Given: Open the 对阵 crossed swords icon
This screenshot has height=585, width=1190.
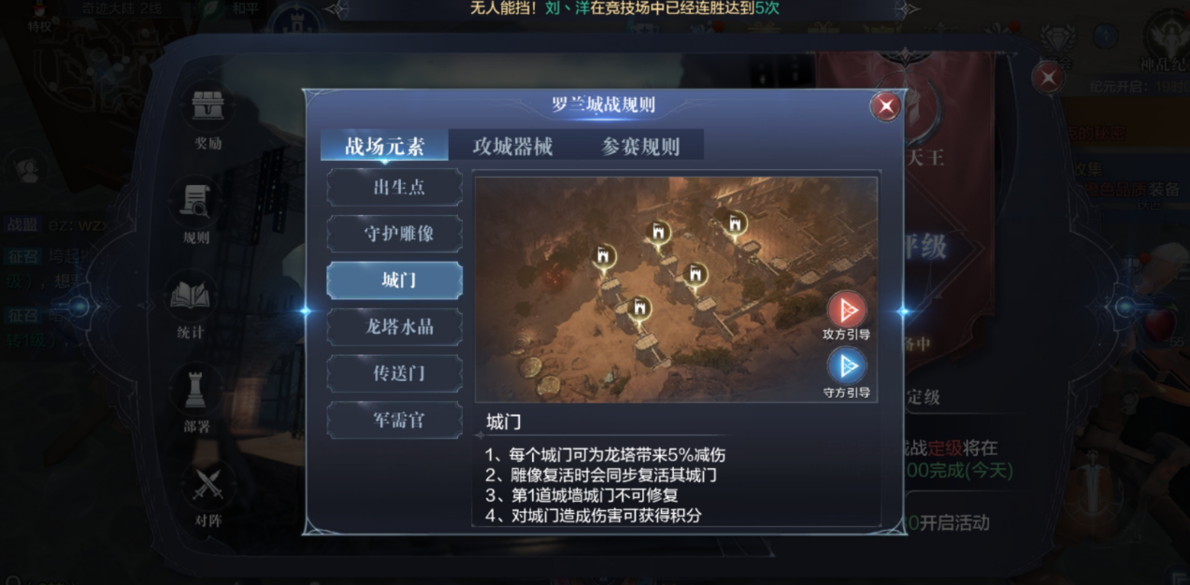Looking at the screenshot, I should [208, 484].
